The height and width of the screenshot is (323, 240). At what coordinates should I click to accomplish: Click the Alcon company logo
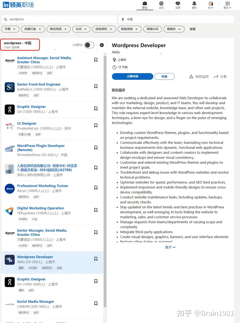click(10, 189)
